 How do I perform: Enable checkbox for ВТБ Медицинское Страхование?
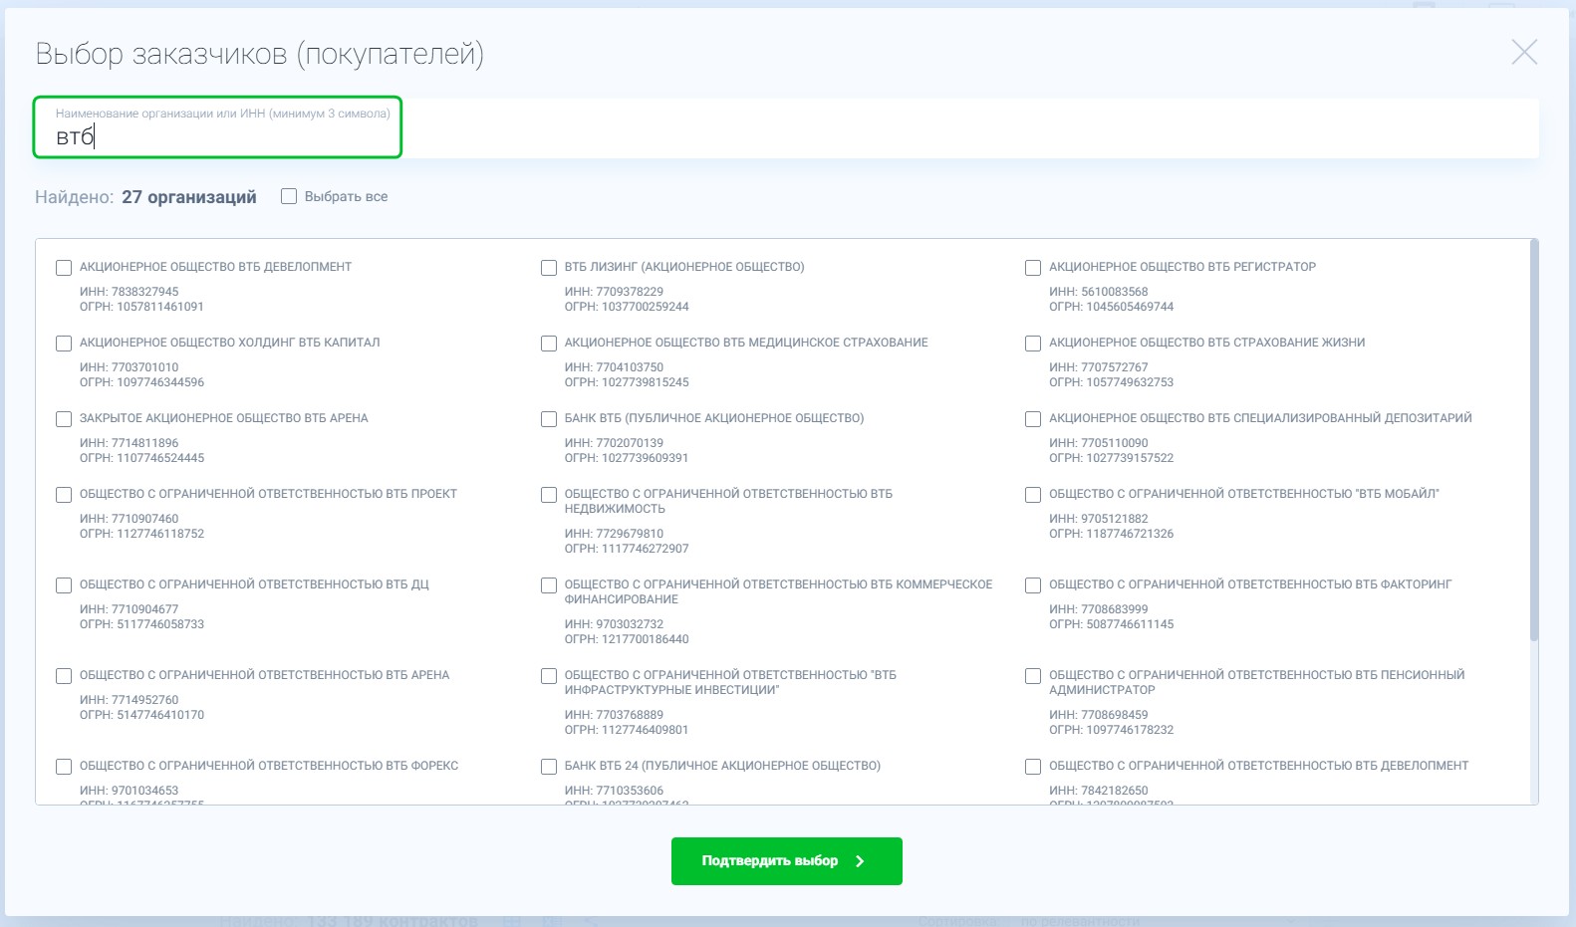tap(549, 344)
